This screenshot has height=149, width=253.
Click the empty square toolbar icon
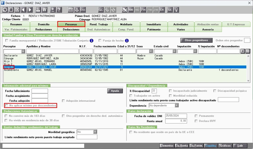click(11, 10)
